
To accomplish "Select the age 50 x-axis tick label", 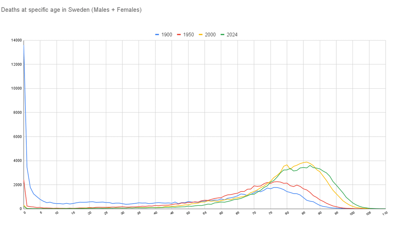I will 188,213.
